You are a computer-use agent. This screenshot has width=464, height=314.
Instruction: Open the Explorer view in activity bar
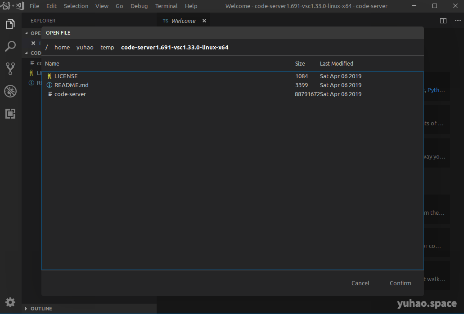point(10,24)
